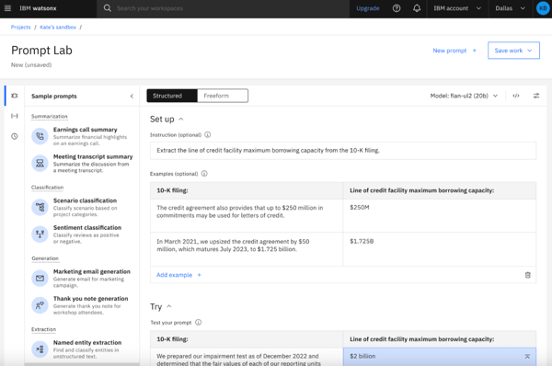Show info for Instruction (optional)

208,135
